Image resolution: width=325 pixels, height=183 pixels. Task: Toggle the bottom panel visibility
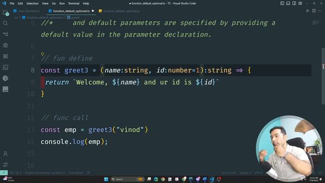point(288,4)
